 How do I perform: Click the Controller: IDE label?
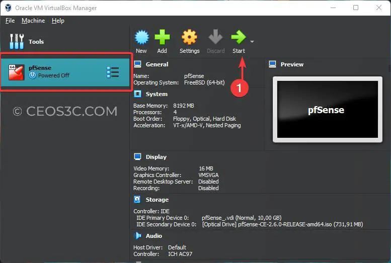click(x=151, y=211)
